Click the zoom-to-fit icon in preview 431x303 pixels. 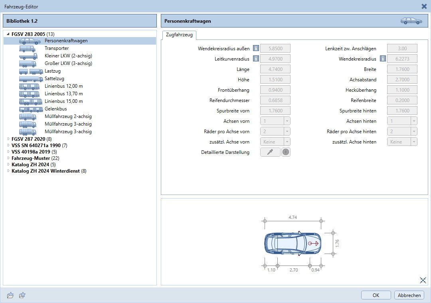click(x=423, y=280)
